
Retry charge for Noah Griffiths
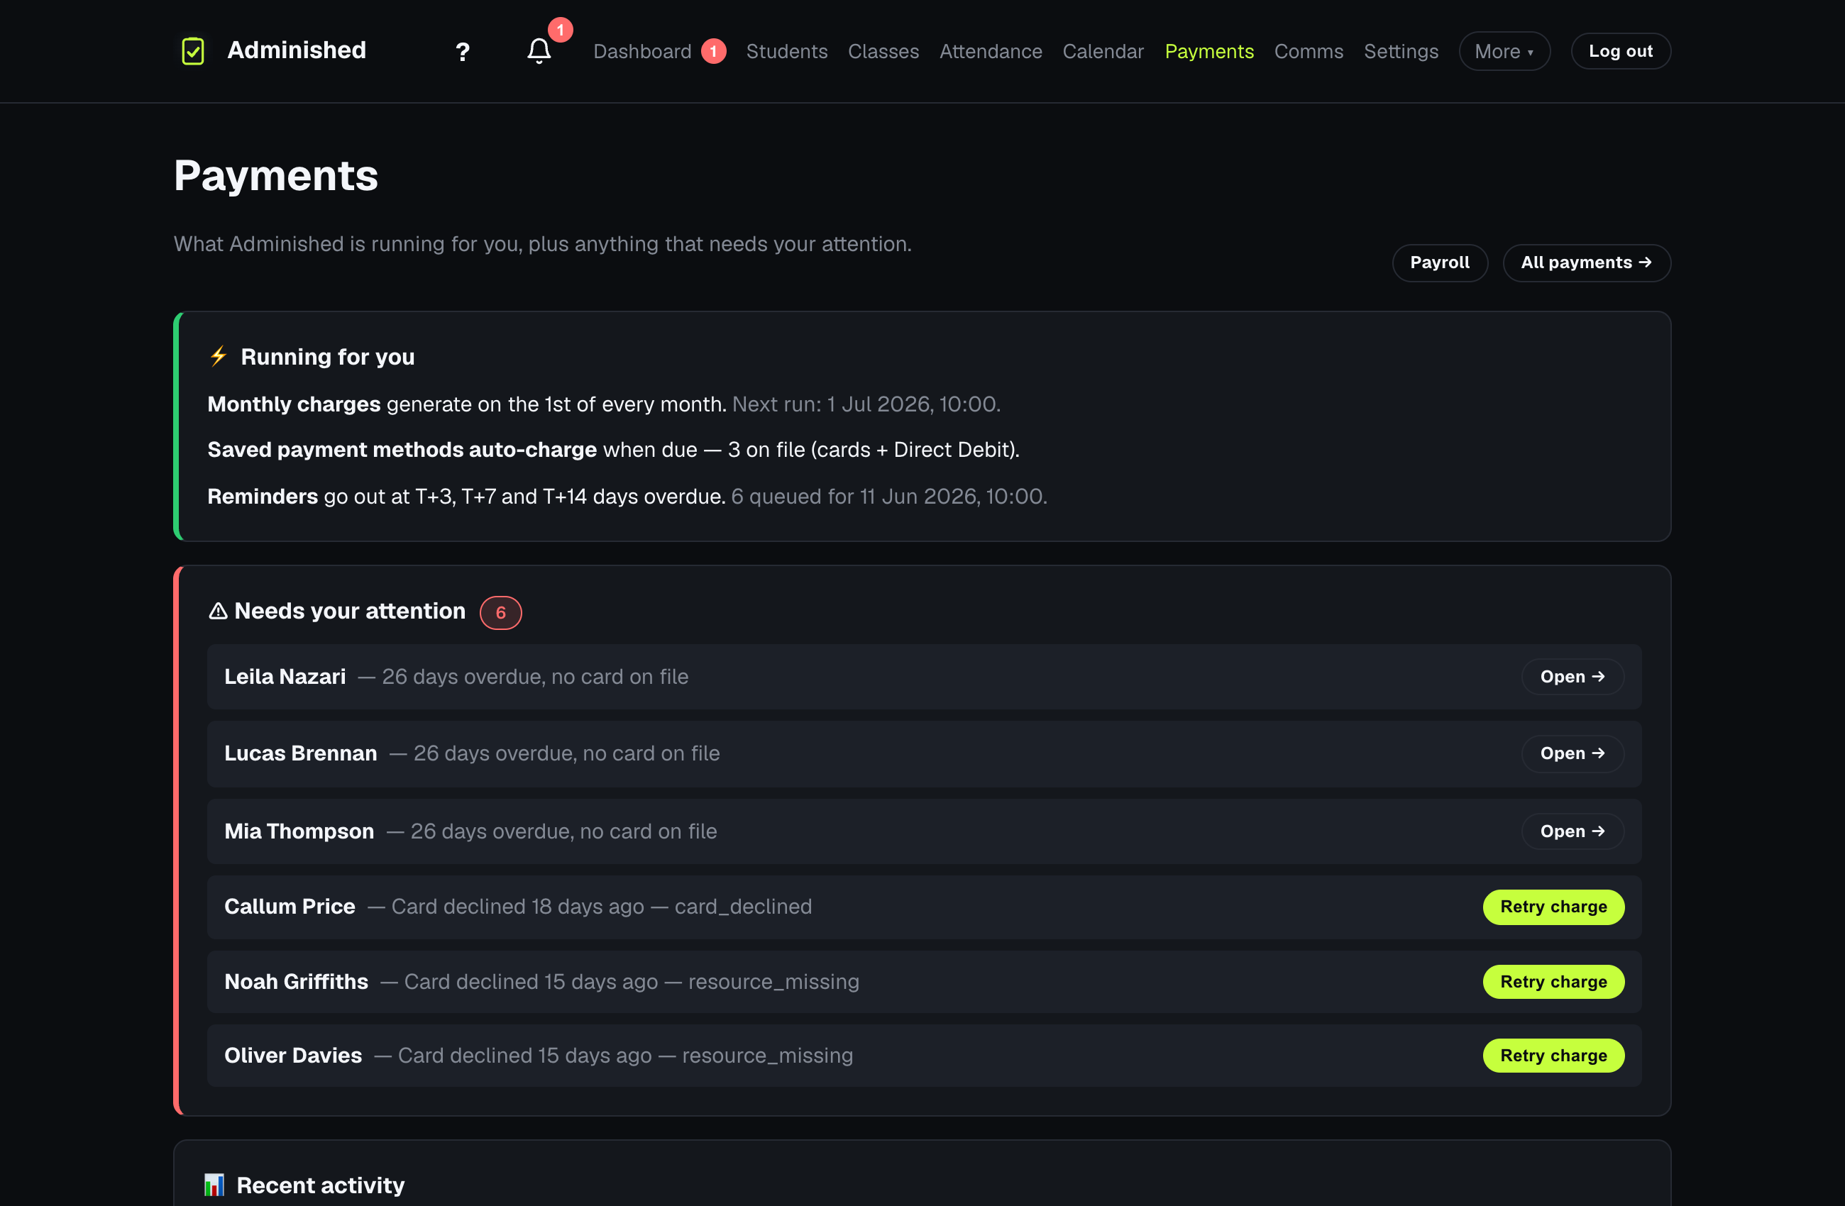(x=1553, y=982)
